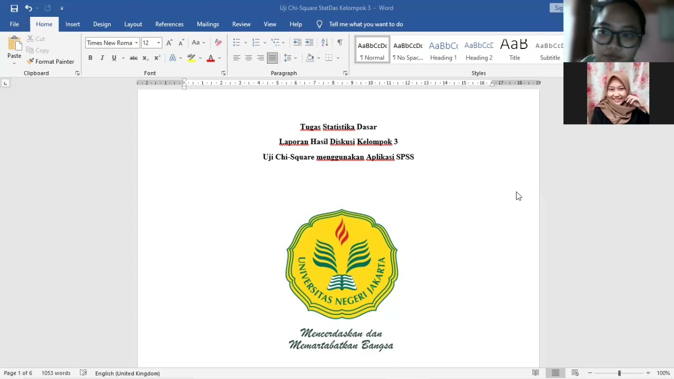
Task: Undo the last action
Action: (x=28, y=8)
